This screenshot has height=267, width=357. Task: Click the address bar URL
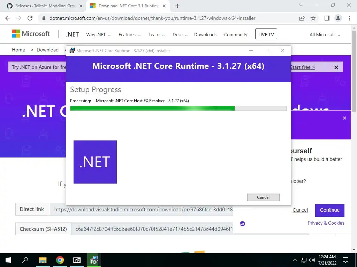pos(152,18)
